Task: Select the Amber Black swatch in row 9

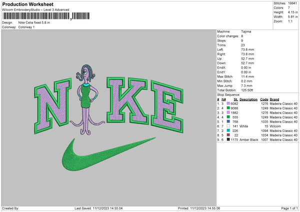Action: [228, 139]
